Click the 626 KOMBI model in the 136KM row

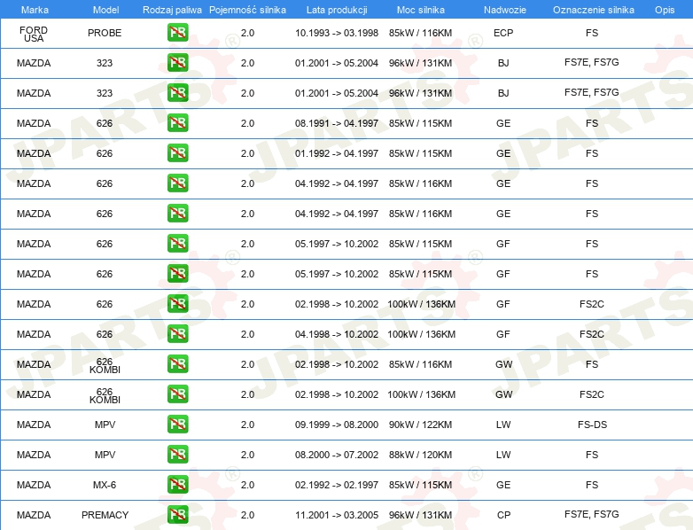click(x=105, y=395)
